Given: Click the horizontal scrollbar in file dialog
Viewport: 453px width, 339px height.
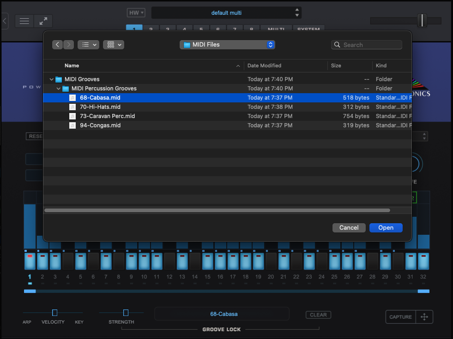Looking at the screenshot, I should point(217,210).
